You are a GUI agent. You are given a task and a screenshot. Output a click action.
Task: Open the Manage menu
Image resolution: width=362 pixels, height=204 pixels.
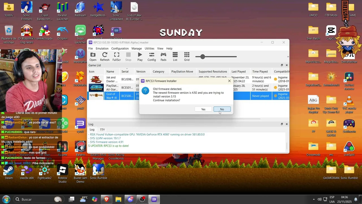(x=137, y=48)
